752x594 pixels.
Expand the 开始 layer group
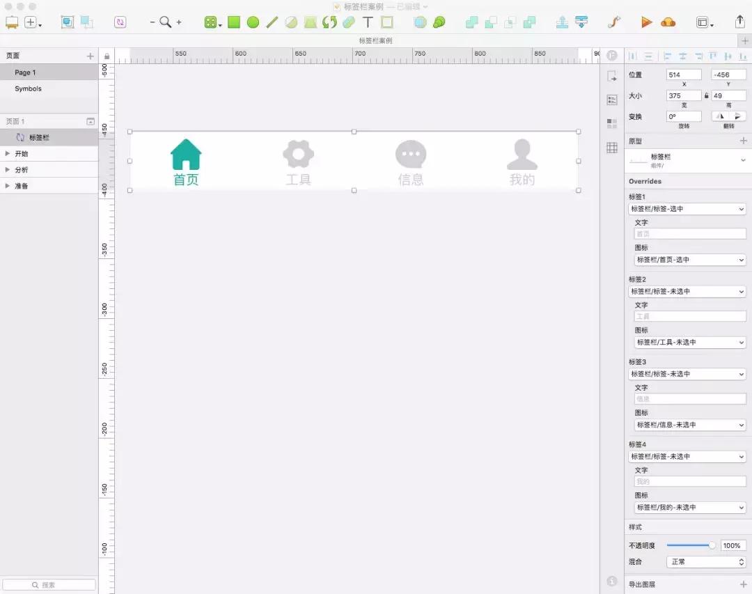[x=8, y=153]
